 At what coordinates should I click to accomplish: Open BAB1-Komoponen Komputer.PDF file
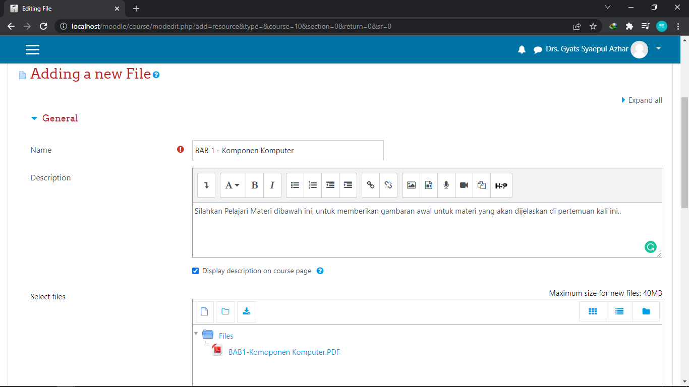tap(284, 352)
